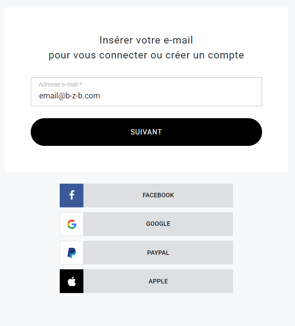Click the blue tile of Facebook button
The height and width of the screenshot is (326, 295).
pyautogui.click(x=72, y=196)
